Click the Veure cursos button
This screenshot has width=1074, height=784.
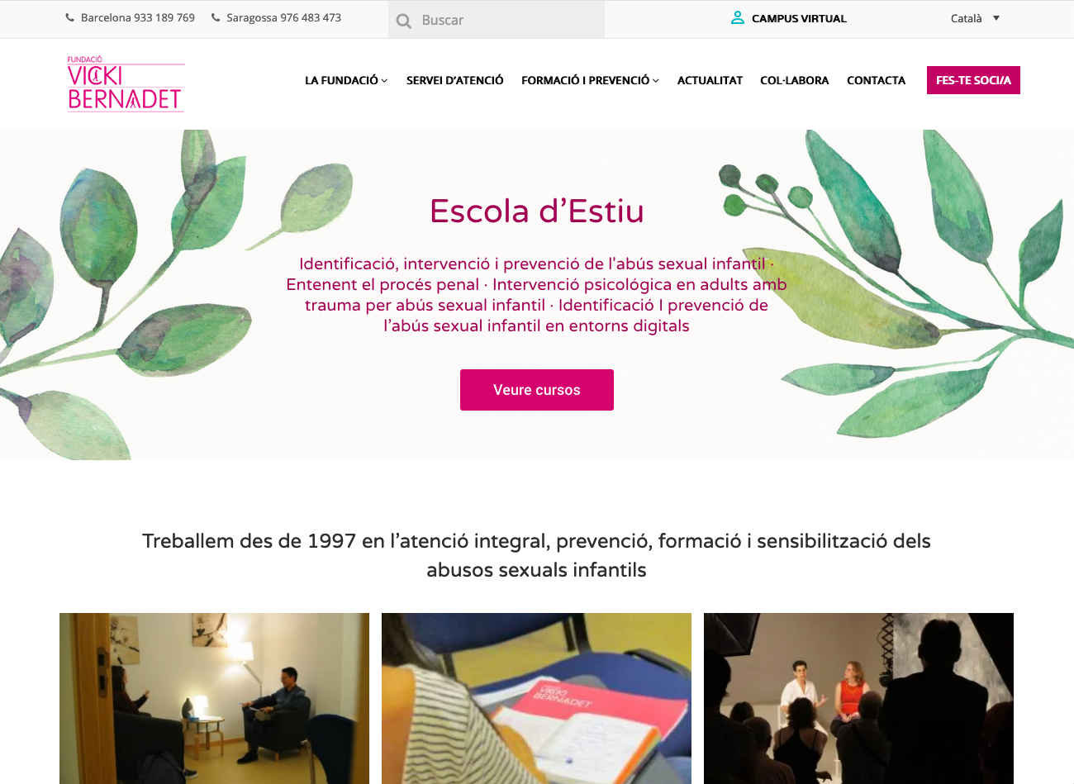pos(537,390)
